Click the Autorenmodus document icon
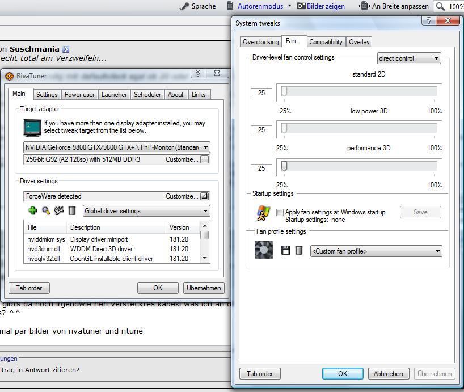The width and height of the screenshot is (464, 392). click(x=230, y=6)
